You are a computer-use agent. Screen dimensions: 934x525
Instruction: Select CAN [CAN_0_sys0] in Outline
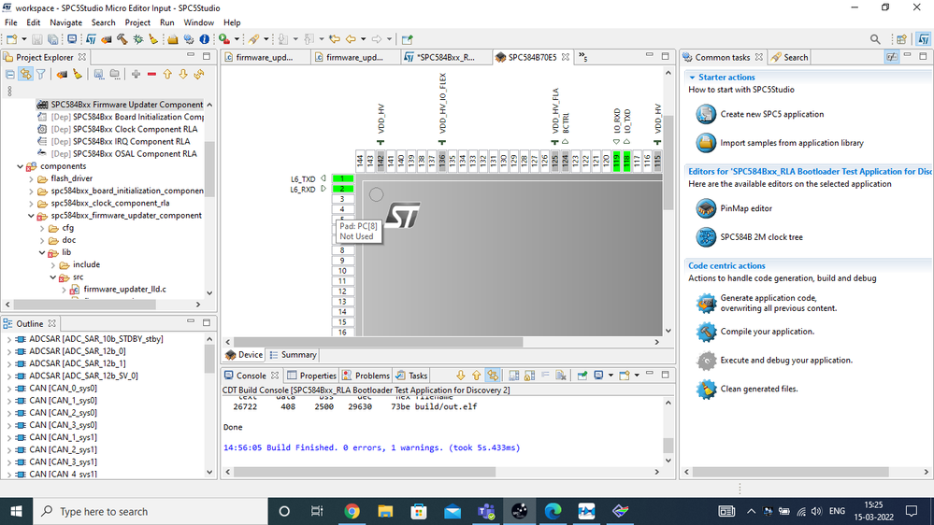pos(63,388)
